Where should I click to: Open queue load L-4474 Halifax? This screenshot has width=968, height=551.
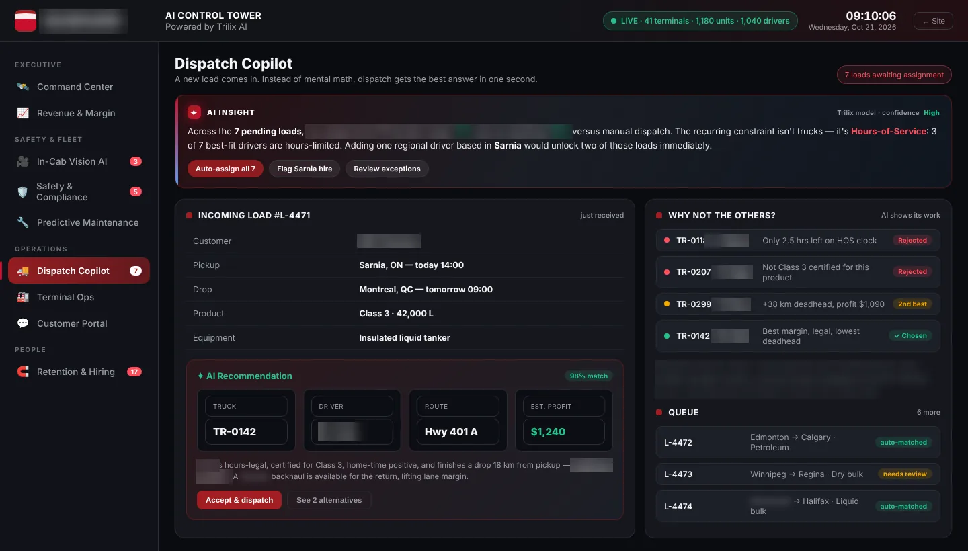[798, 506]
